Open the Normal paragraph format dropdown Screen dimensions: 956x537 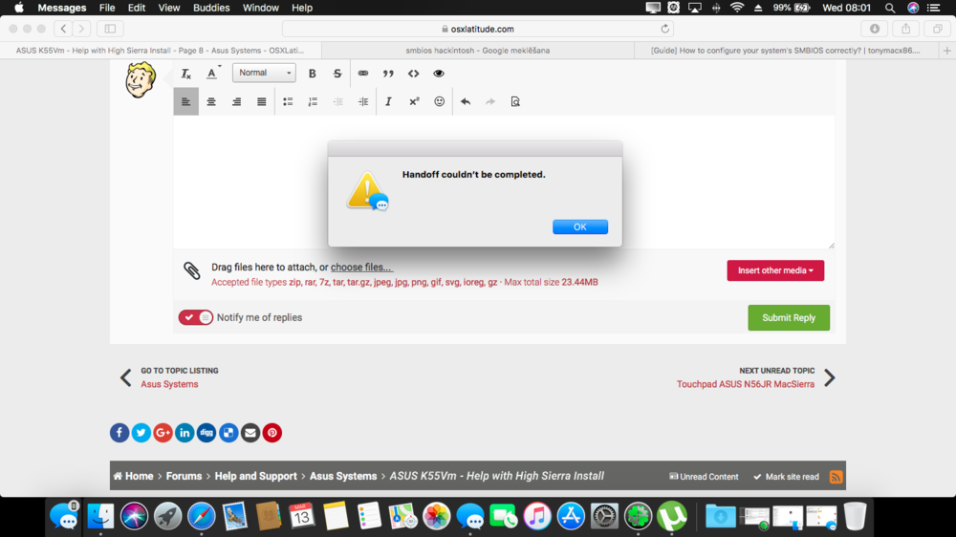click(x=263, y=73)
